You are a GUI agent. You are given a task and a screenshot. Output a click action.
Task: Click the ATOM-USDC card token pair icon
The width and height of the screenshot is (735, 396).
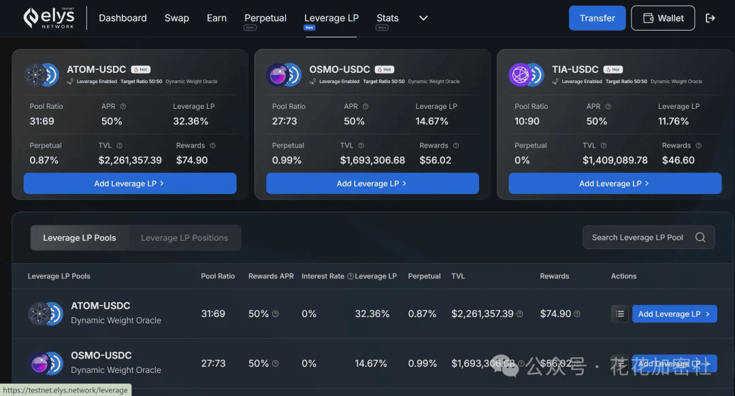coord(42,75)
